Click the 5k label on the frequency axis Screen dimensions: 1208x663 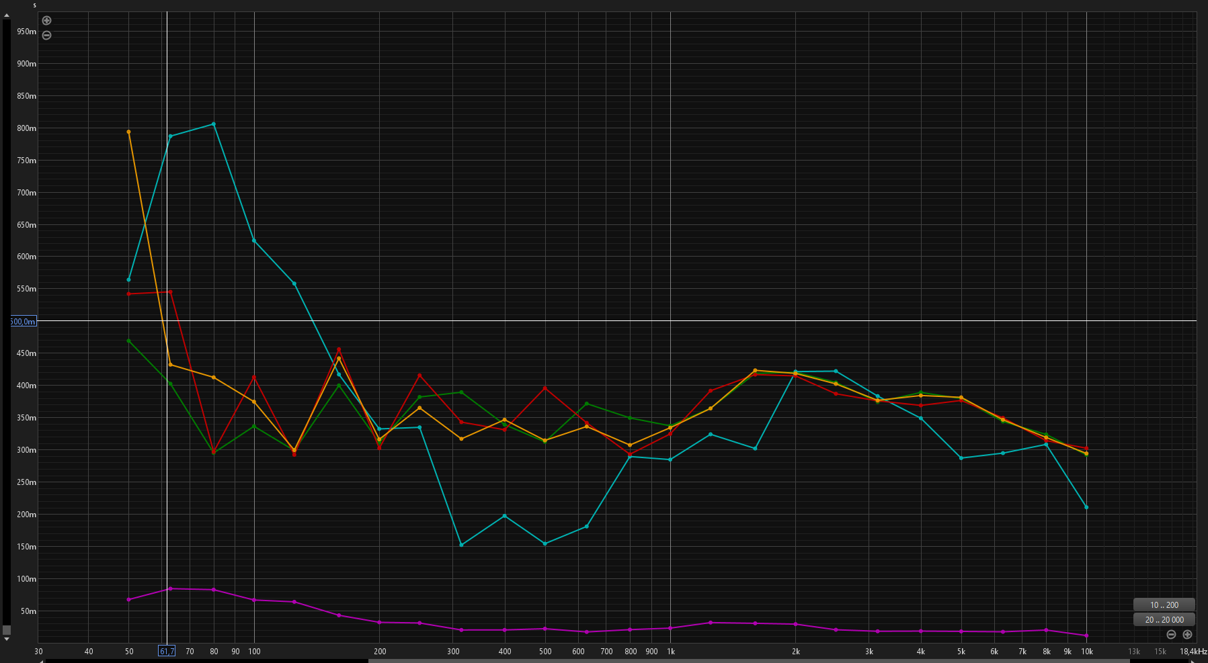tap(961, 652)
